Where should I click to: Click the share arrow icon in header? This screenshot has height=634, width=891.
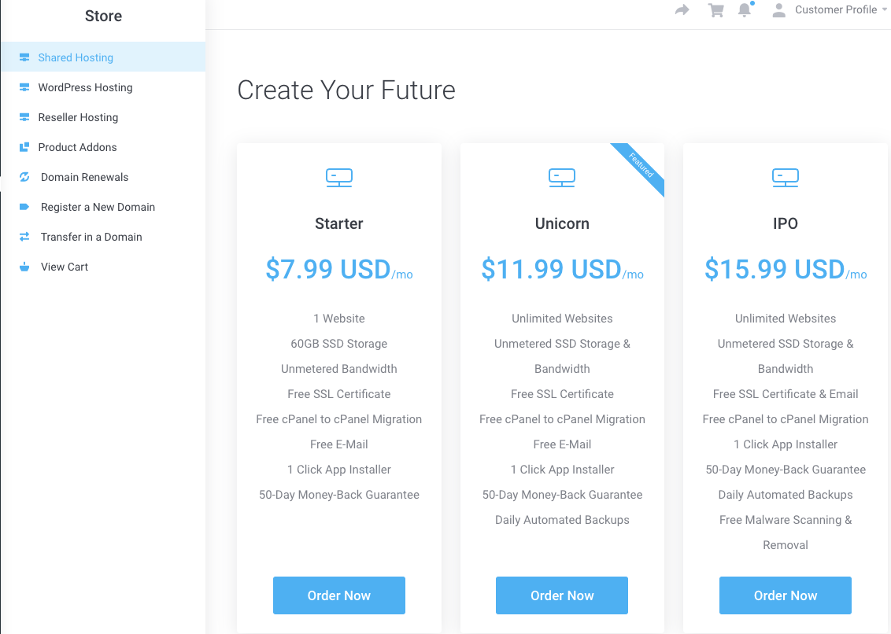click(682, 10)
